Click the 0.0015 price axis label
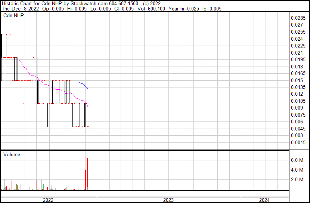 tap(298, 143)
